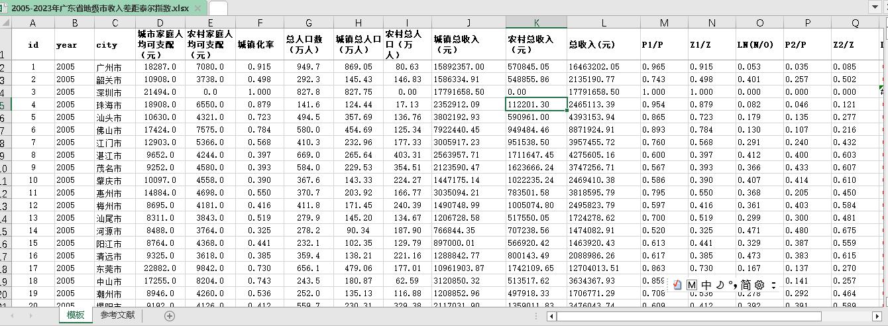888x326 pixels.
Task: Click the select-all corner of the grid
Action: 5,23
